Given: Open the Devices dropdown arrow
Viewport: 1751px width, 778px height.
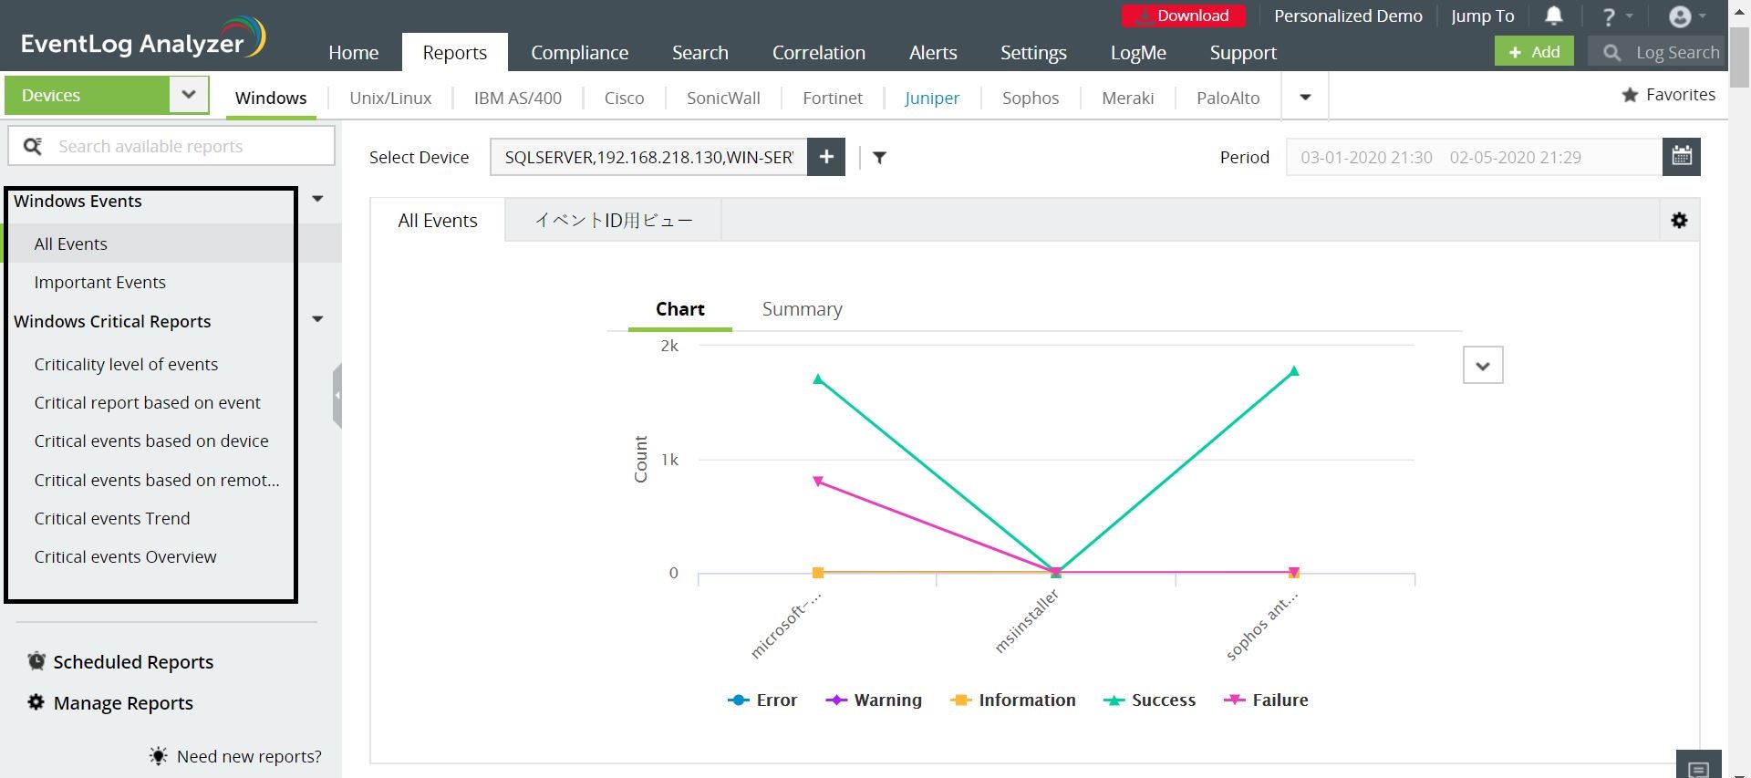Looking at the screenshot, I should (x=189, y=95).
